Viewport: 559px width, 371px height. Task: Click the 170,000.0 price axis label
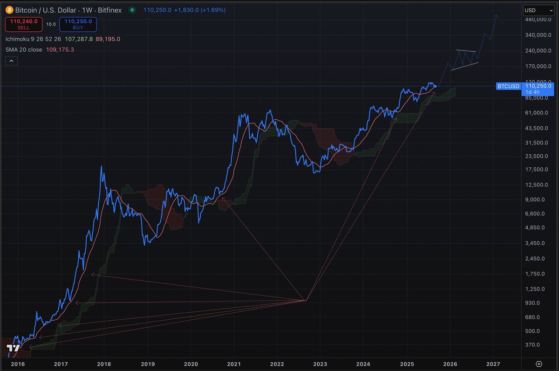pyautogui.click(x=539, y=67)
